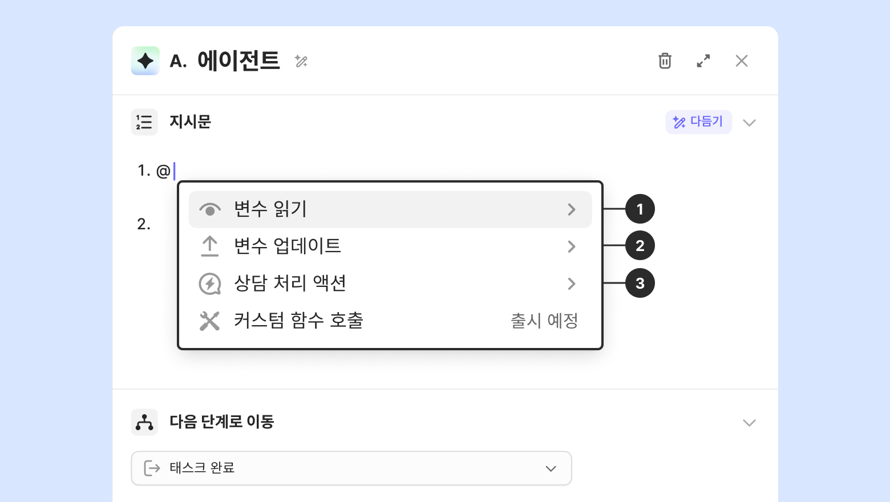Viewport: 890px width, 502px height.
Task: Delete the agent with trash icon
Action: tap(665, 61)
